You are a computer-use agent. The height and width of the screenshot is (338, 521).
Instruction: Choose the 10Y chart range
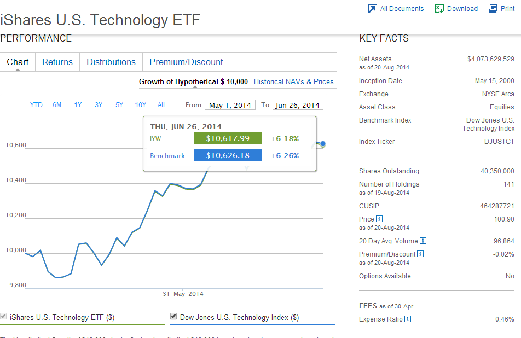141,105
